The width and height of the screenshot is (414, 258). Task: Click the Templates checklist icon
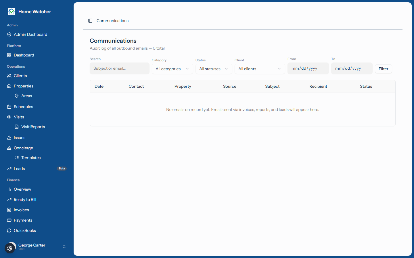(x=17, y=158)
